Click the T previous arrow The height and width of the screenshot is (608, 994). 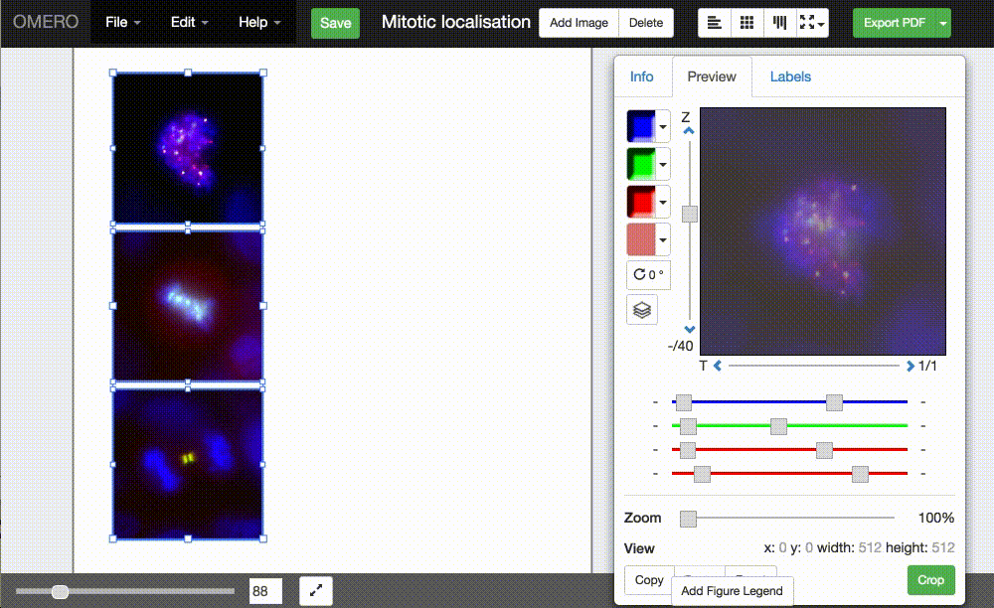718,366
